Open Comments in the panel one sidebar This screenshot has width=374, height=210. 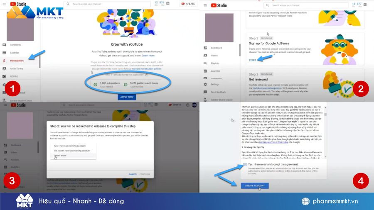click(15, 45)
